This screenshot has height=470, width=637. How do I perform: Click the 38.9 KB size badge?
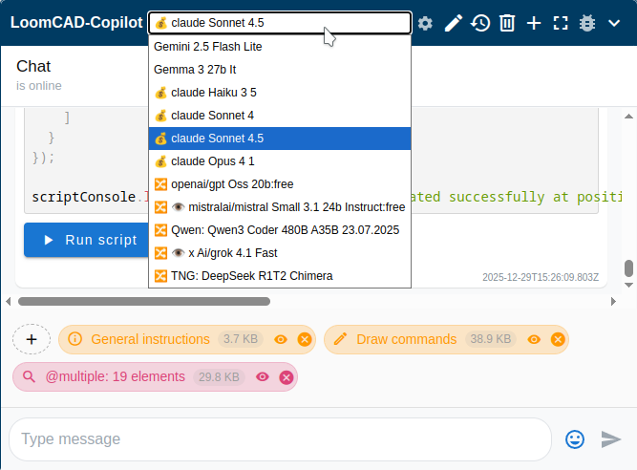[x=490, y=339]
